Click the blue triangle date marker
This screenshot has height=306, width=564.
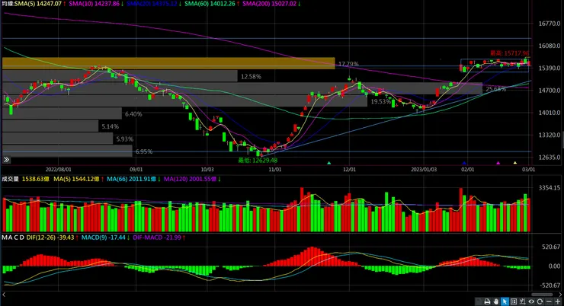coord(464,163)
